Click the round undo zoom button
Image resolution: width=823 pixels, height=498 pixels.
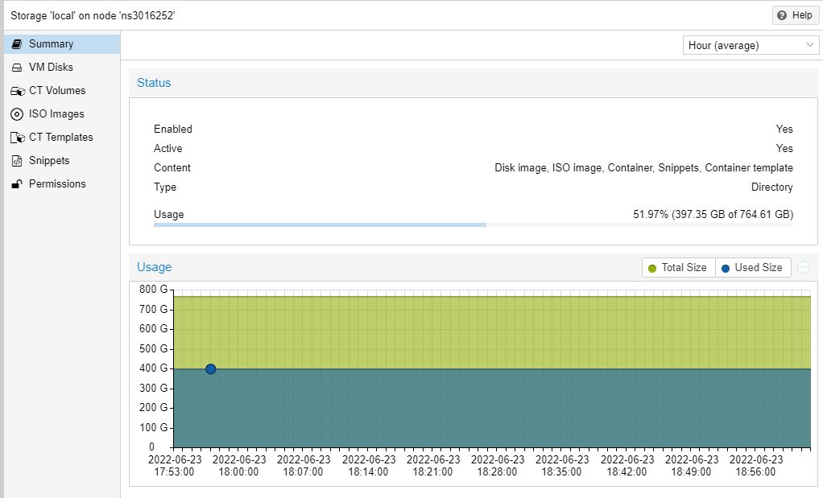[x=804, y=268]
